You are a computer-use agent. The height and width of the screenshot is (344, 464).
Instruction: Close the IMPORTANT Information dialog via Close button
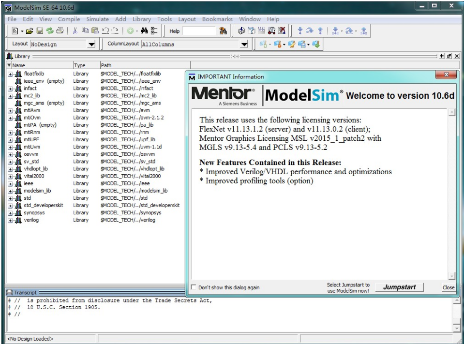pyautogui.click(x=448, y=287)
